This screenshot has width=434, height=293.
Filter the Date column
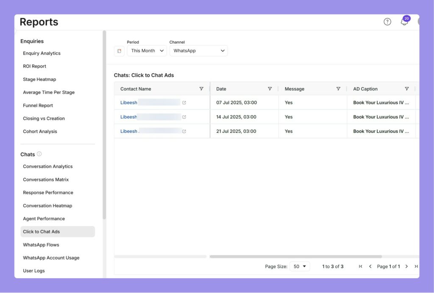click(270, 89)
